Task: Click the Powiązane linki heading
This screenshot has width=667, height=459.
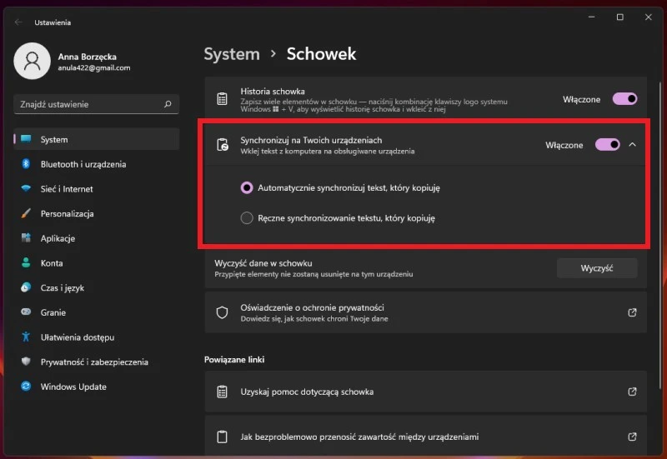Action: pos(234,360)
